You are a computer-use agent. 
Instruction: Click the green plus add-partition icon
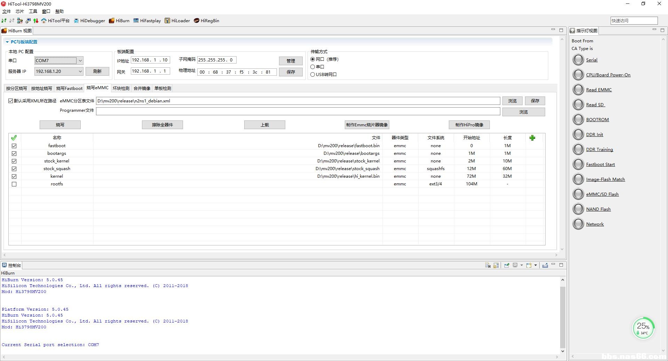pyautogui.click(x=532, y=138)
